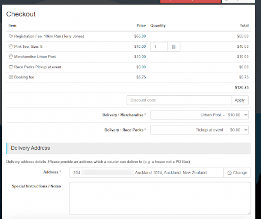261x219 pixels.
Task: Delete the Pink Tee item with trash icon
Action: point(174,46)
